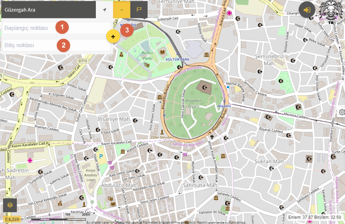The image size is (345, 224).
Task: Click the Zafer Meydanı monument icon
Action: [162, 132]
